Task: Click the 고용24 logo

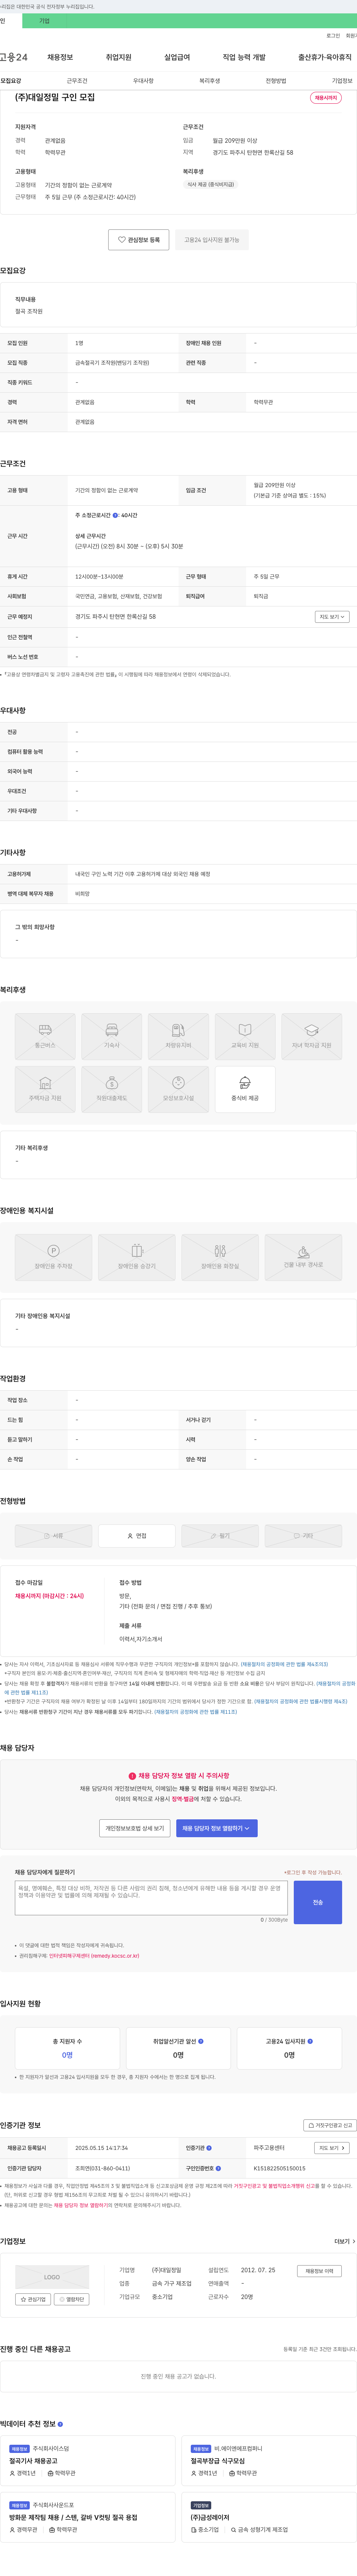Action: click(14, 57)
